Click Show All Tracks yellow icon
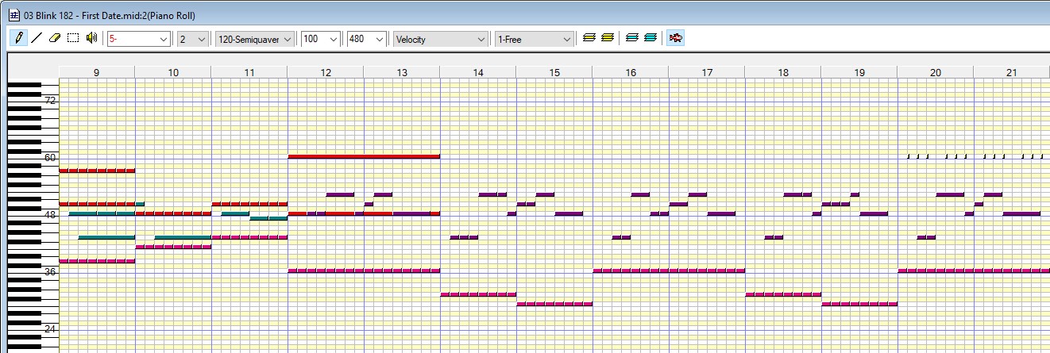Image resolution: width=1050 pixels, height=353 pixels. click(x=608, y=38)
